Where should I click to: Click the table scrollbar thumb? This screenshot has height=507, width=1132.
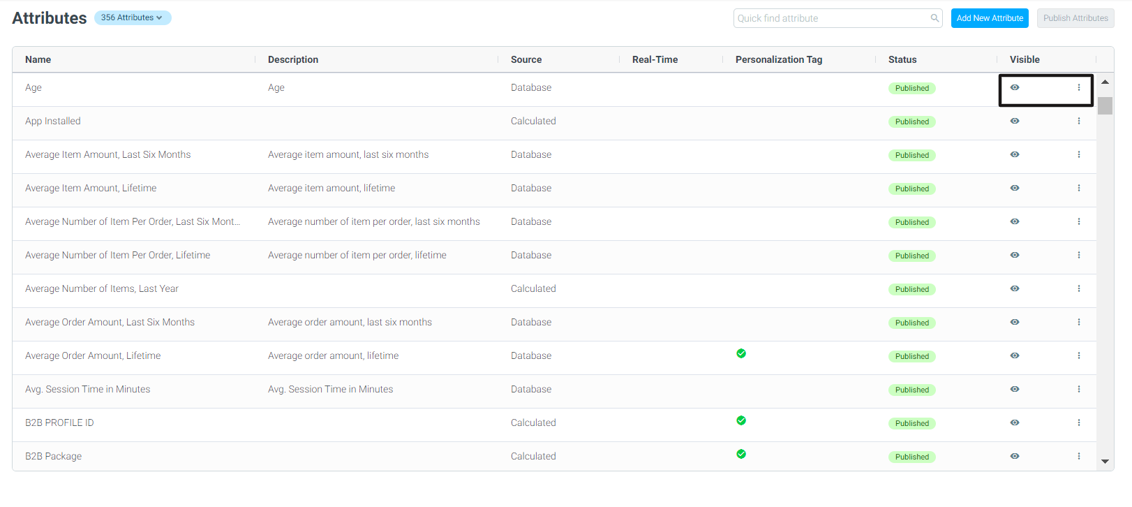click(1105, 105)
